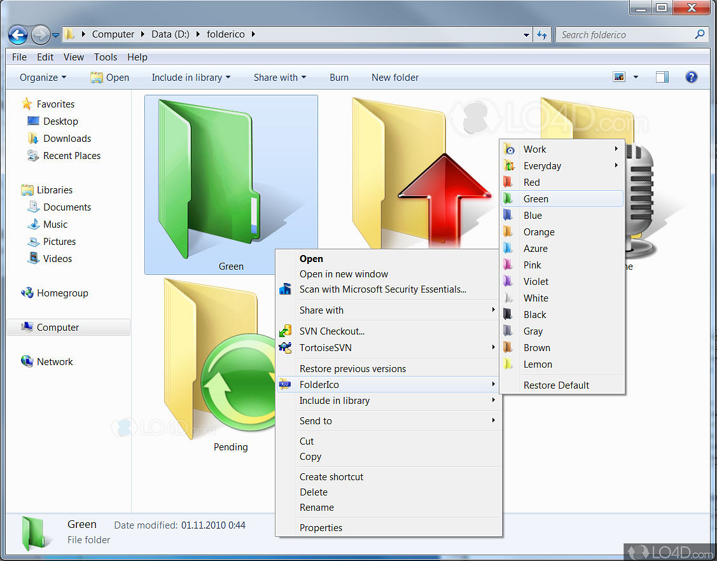Expand the breadcrumb arrow after folderico
This screenshot has width=717, height=561.
pos(253,34)
